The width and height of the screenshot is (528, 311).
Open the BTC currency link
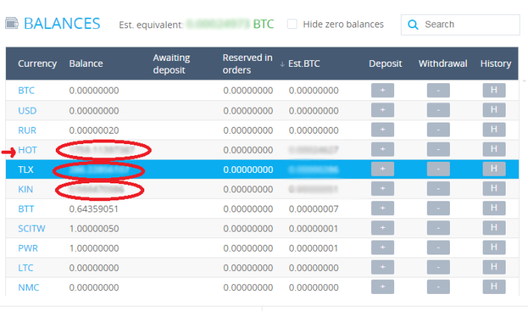click(26, 91)
